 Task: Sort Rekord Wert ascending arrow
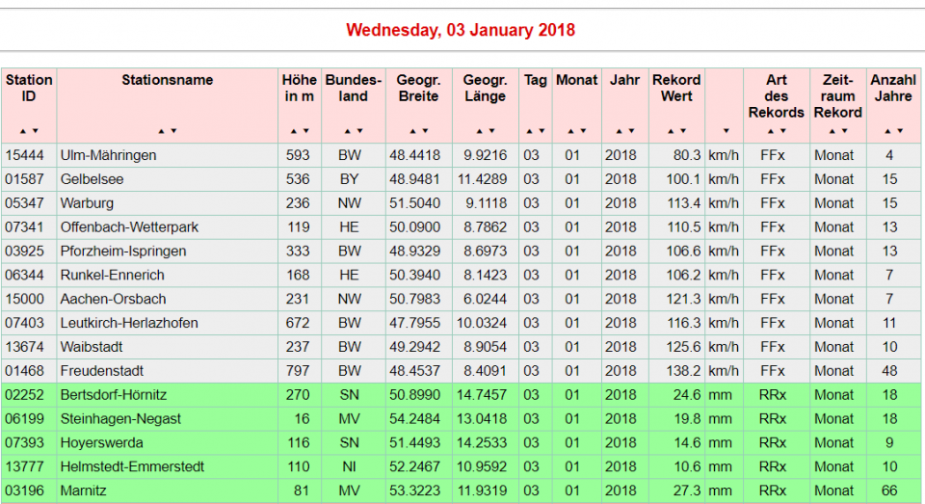[x=671, y=131]
